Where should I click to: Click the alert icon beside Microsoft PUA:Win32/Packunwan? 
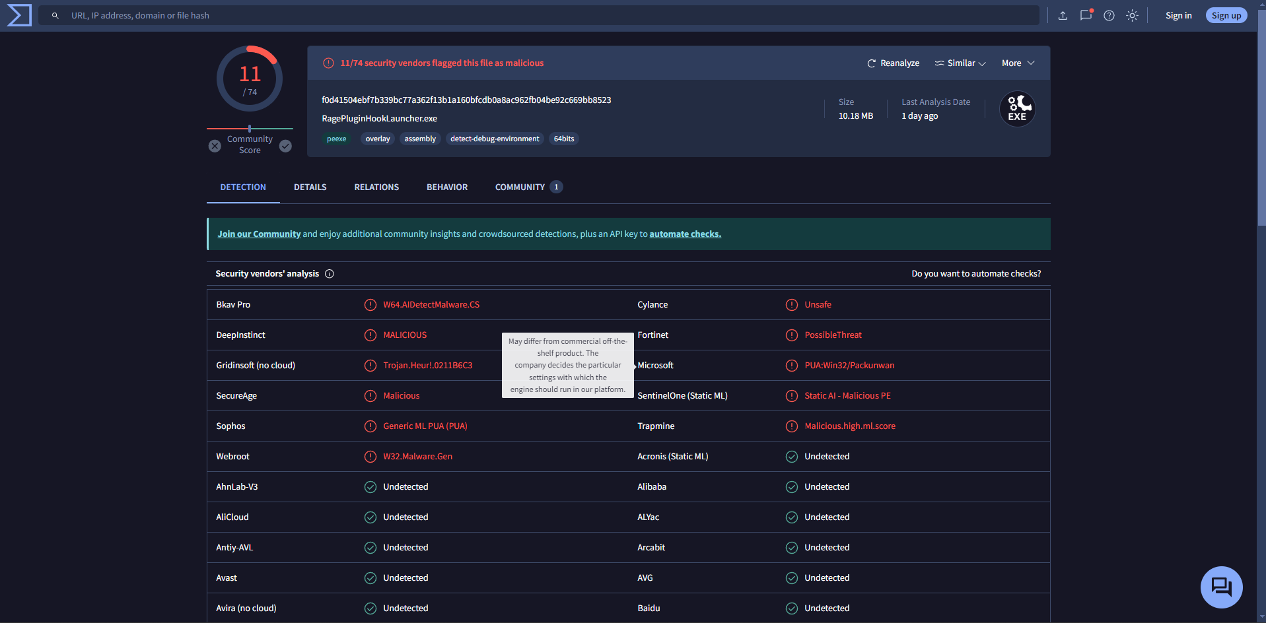click(x=792, y=366)
